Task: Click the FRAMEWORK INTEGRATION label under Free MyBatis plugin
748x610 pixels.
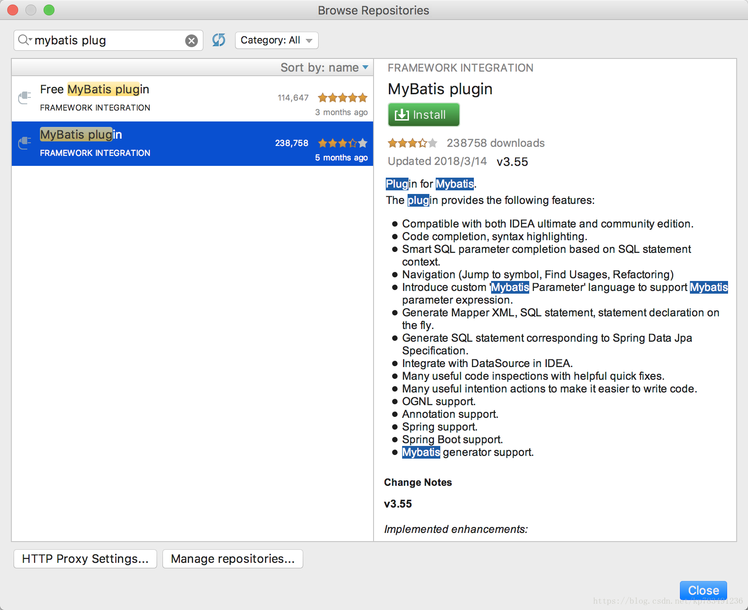Action: tap(95, 108)
